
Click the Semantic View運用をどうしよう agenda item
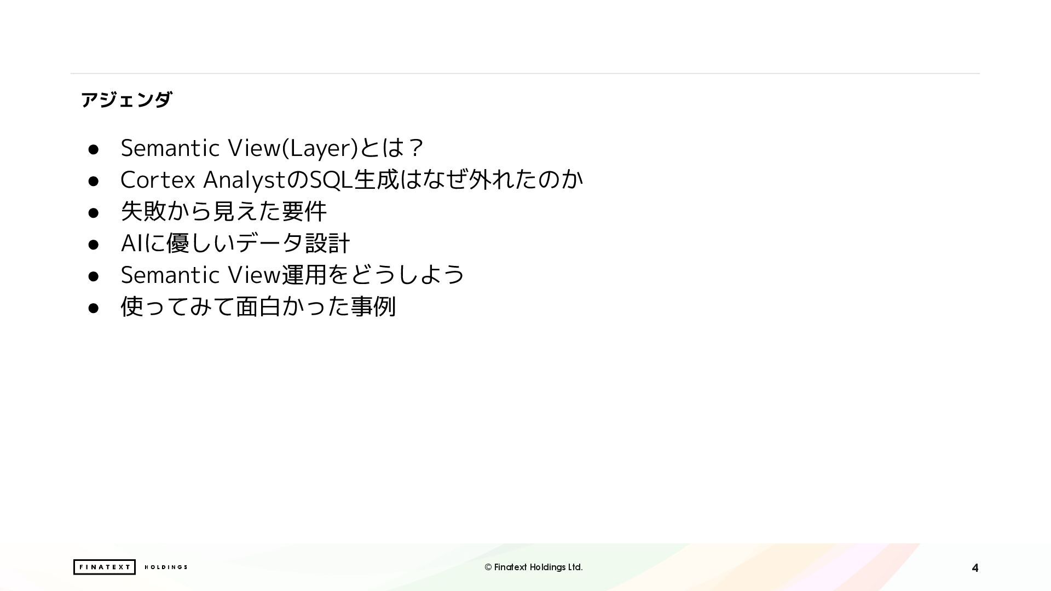pyautogui.click(x=292, y=275)
